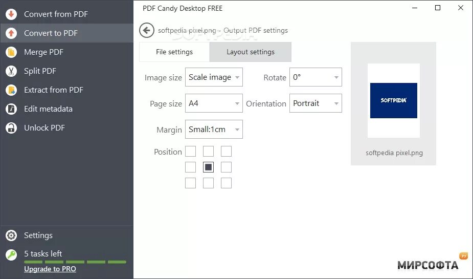Switch to the File settings tab
473x279 pixels.
coord(174,52)
